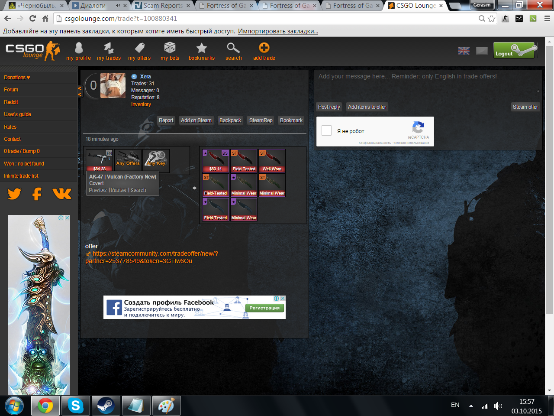
Task: Click the Bookmark button
Action: (x=291, y=120)
